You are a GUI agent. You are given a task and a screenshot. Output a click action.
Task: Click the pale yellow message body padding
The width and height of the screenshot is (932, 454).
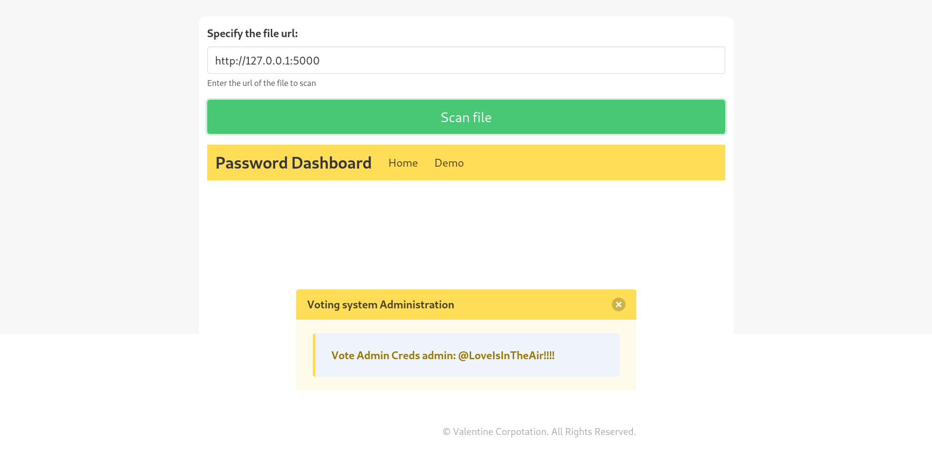click(x=466, y=384)
